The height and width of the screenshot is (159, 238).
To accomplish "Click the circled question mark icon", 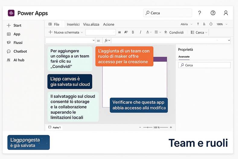I will point(213,13).
